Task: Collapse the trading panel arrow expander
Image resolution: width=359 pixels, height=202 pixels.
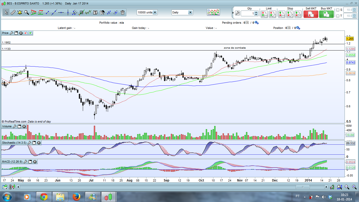Action: click(233, 13)
